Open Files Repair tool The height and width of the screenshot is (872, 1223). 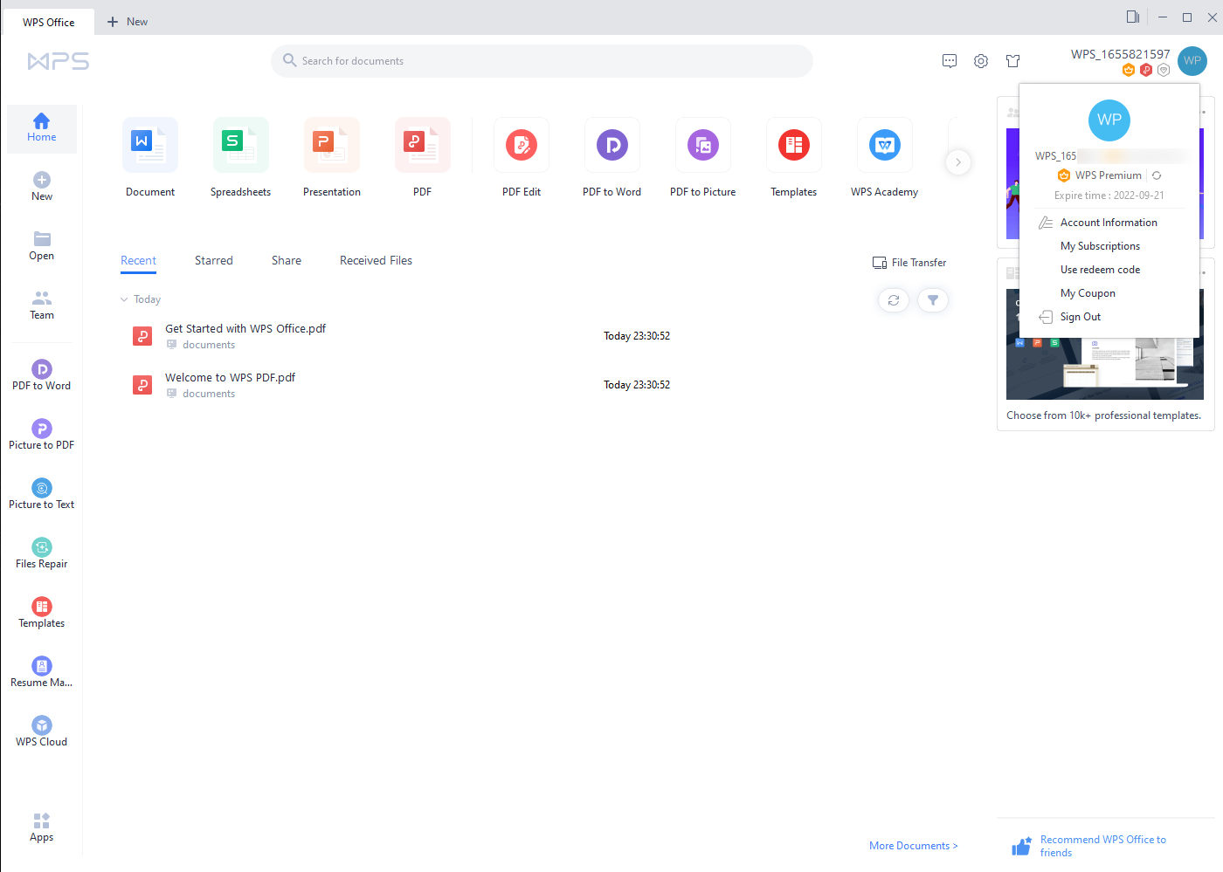[41, 553]
